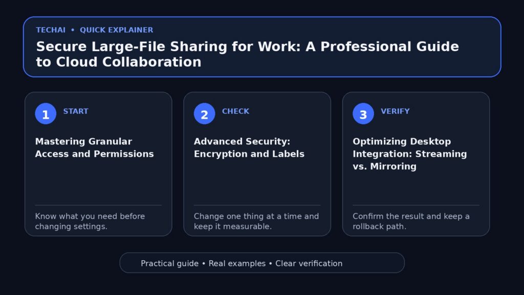Click the QUICK EXPLAINER label
The width and height of the screenshot is (524, 295).
point(116,30)
